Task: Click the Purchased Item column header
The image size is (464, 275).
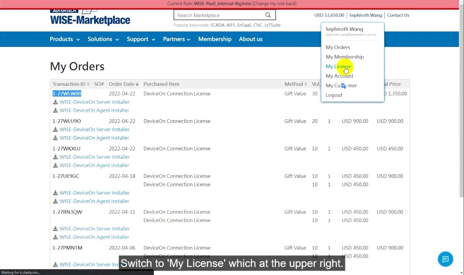Action: pyautogui.click(x=161, y=84)
